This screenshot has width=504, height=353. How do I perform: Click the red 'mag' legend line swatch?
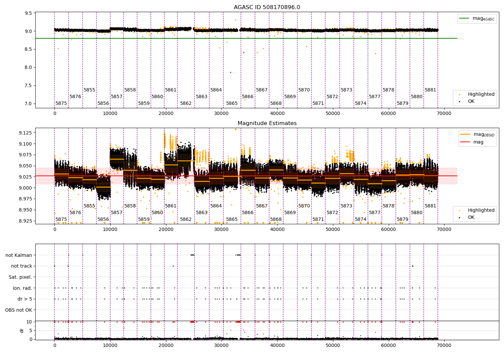[x=466, y=142]
